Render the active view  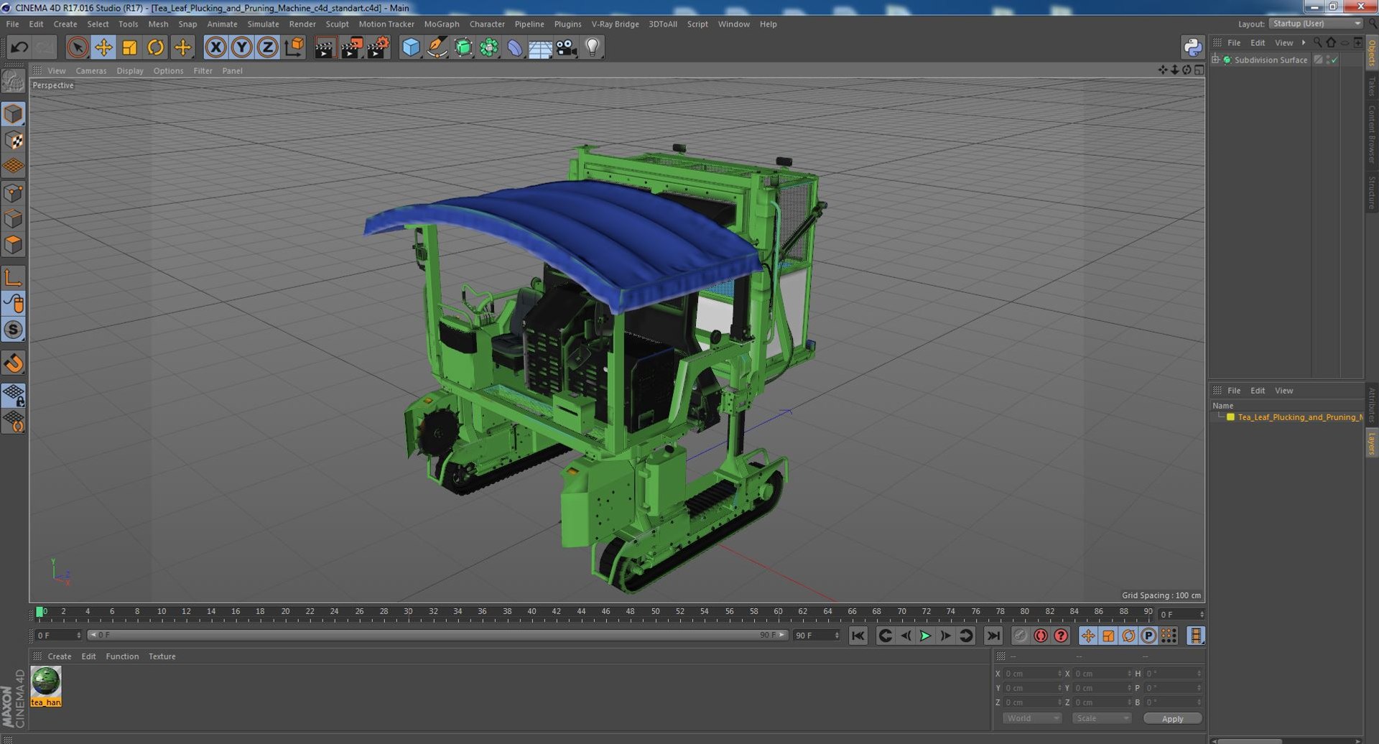[325, 47]
